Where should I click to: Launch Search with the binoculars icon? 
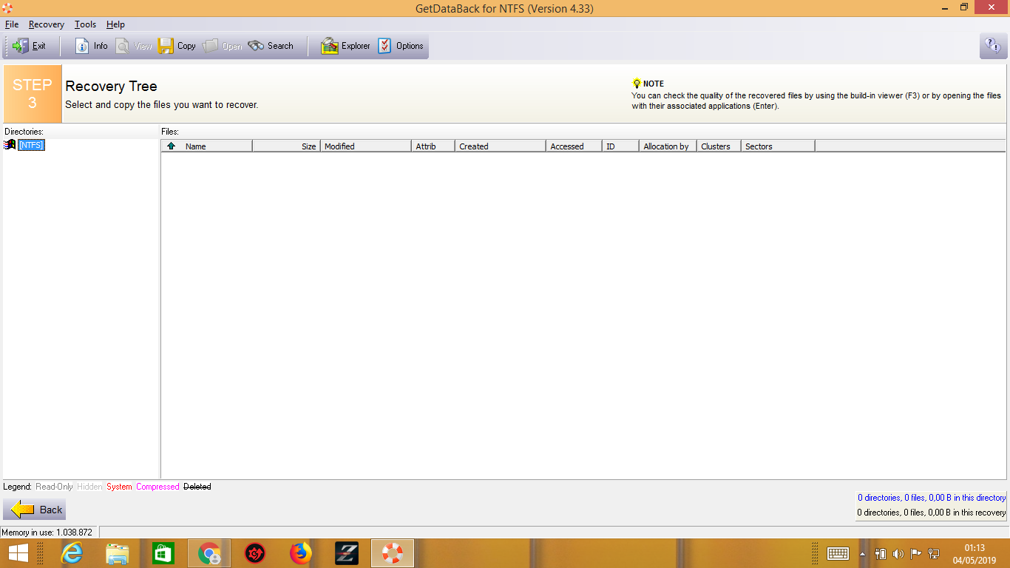pos(271,46)
